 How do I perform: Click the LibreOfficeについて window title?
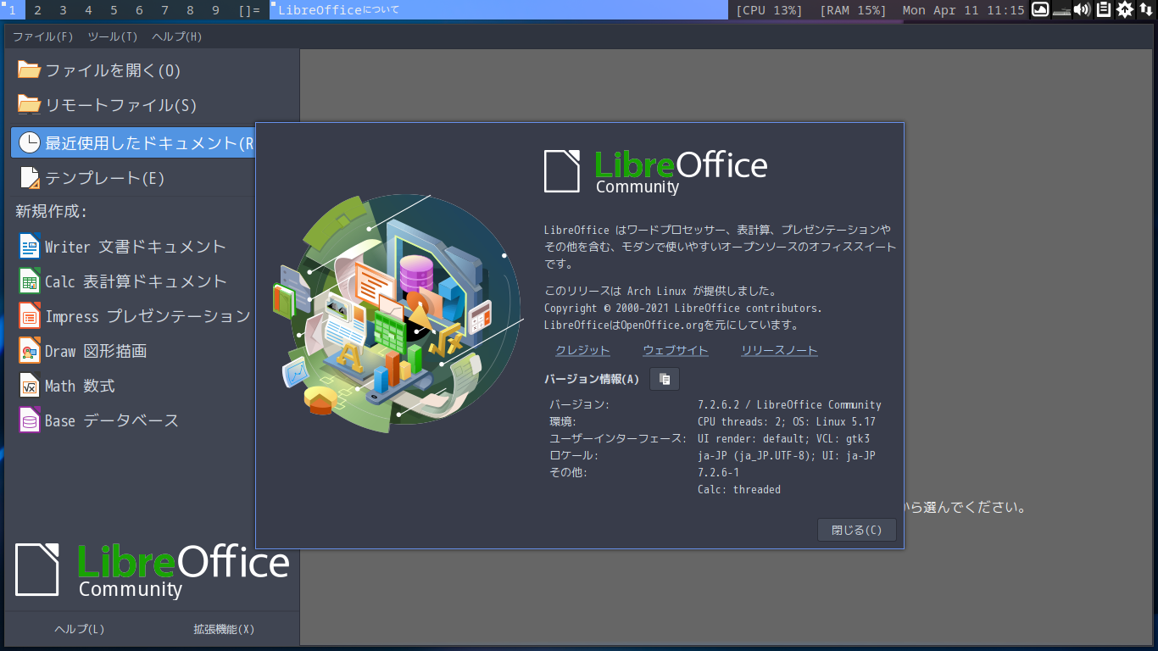tap(339, 10)
